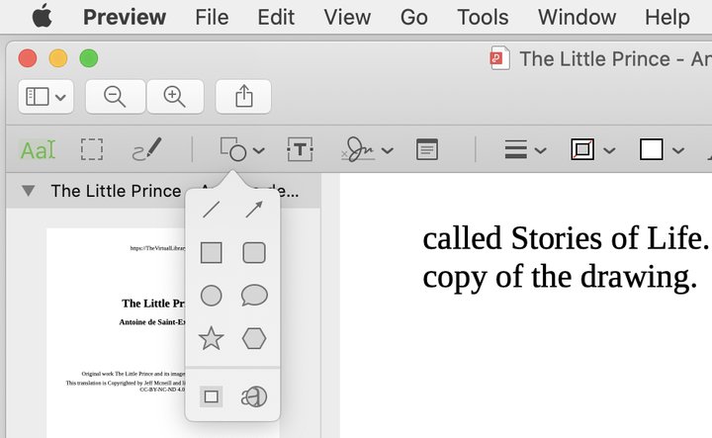Click the Zoom In button

(x=175, y=96)
